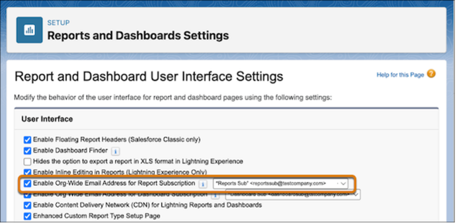Image resolution: width=456 pixels, height=224 pixels.
Task: Click info icon next to Report Subscription setting
Action: tap(203, 184)
